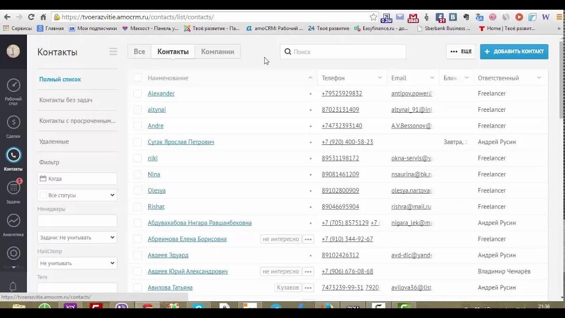Open the Сделки deals icon

(x=13, y=122)
